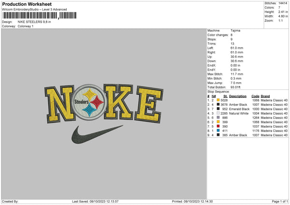Click the 'Left:' label

pos(210,48)
